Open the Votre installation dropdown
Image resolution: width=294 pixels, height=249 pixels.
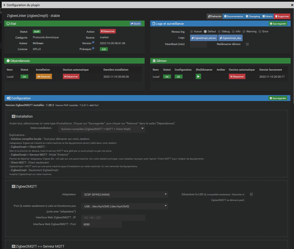(x=102, y=129)
